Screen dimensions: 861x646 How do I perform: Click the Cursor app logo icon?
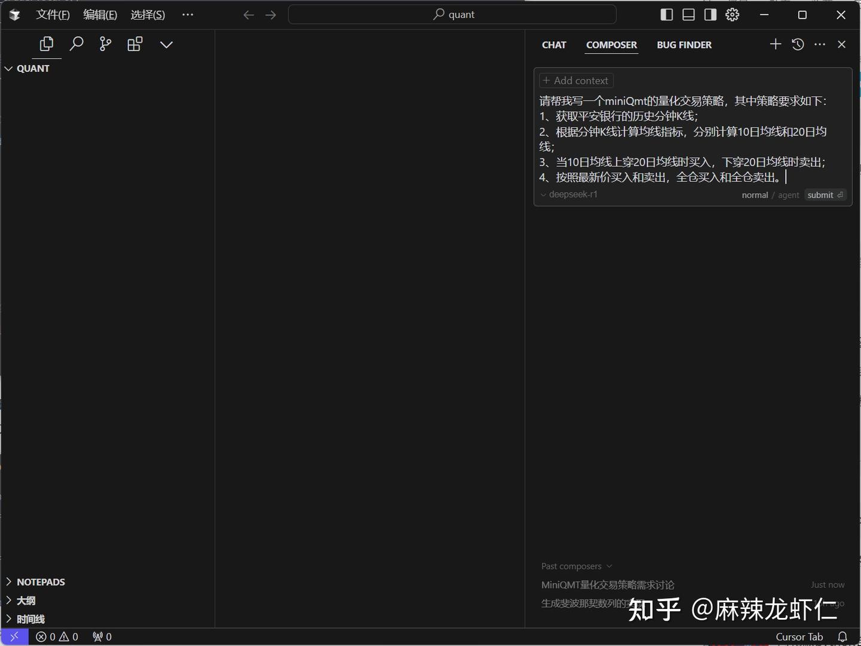click(x=15, y=15)
